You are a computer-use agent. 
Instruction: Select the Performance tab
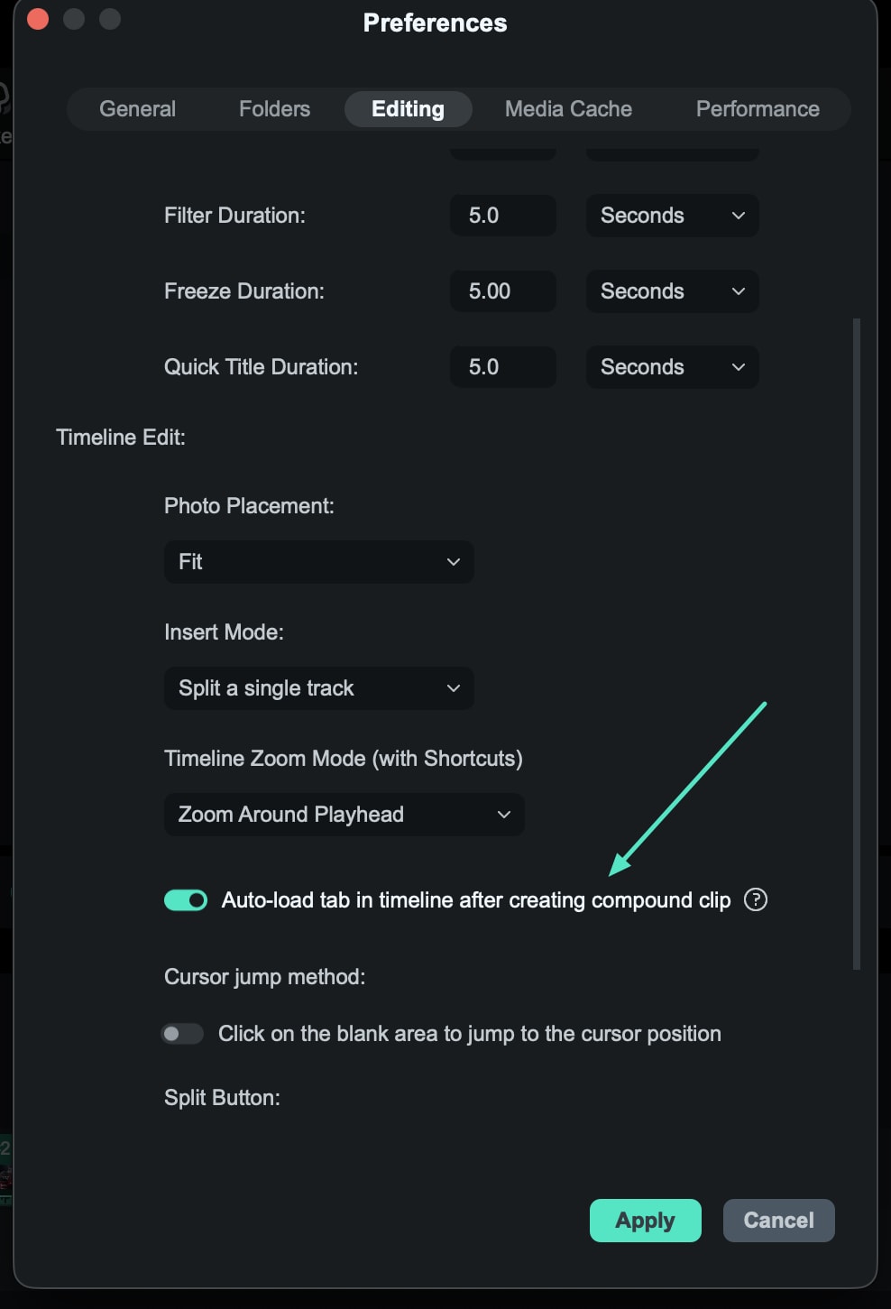pos(757,108)
